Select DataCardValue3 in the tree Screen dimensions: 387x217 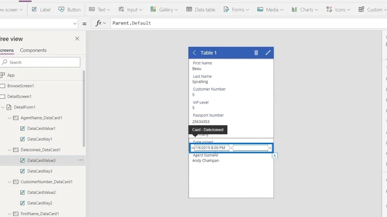click(41, 161)
